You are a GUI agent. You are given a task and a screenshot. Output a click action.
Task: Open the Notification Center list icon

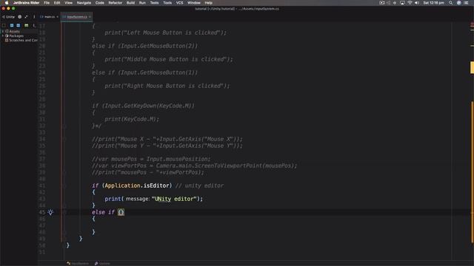466,3
